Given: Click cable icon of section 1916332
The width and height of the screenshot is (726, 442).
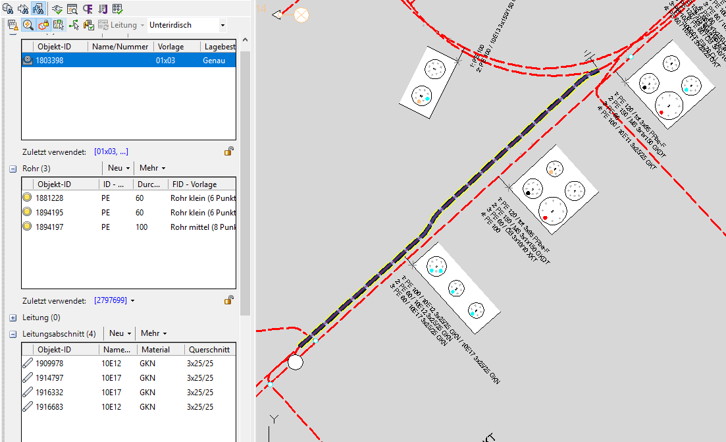Looking at the screenshot, I should click(x=28, y=392).
